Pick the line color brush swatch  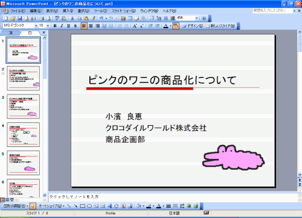tap(149, 206)
